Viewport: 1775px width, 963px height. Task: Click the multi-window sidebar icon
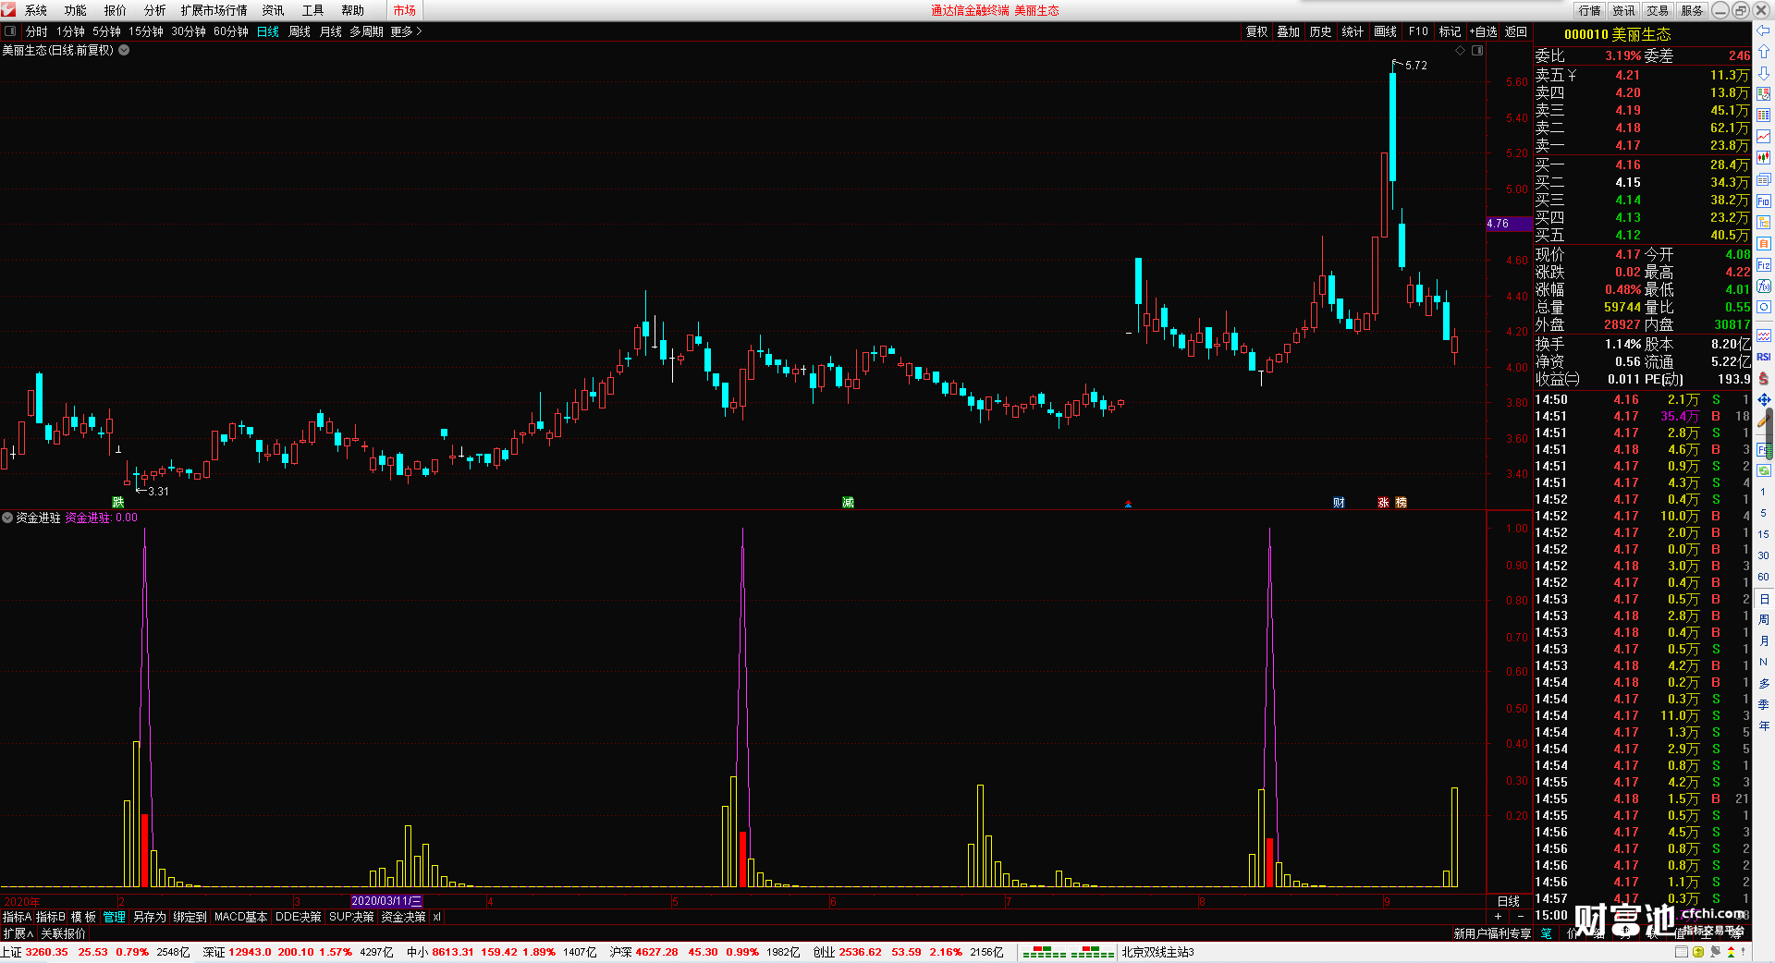coord(1763,179)
